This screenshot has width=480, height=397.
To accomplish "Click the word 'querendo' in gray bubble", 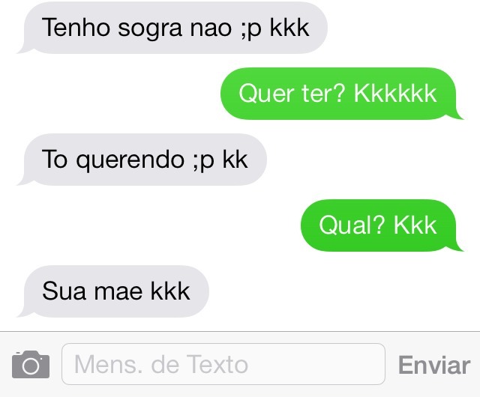I will tap(130, 160).
